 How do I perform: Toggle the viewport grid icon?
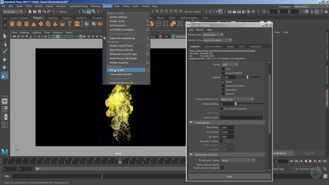[45, 36]
